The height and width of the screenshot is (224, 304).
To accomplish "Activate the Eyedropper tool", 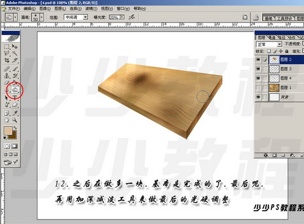I will pos(15,113).
